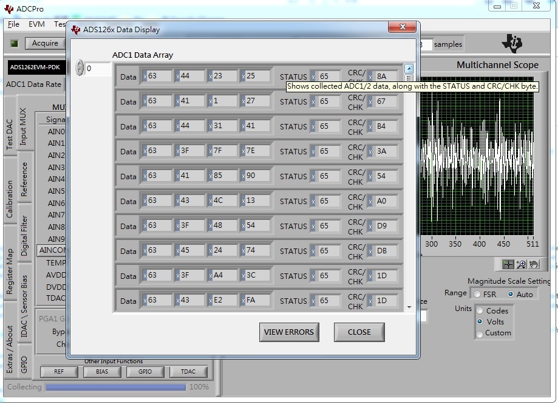Switch to the Register Map tab
This screenshot has width=558, height=404.
[x=10, y=272]
